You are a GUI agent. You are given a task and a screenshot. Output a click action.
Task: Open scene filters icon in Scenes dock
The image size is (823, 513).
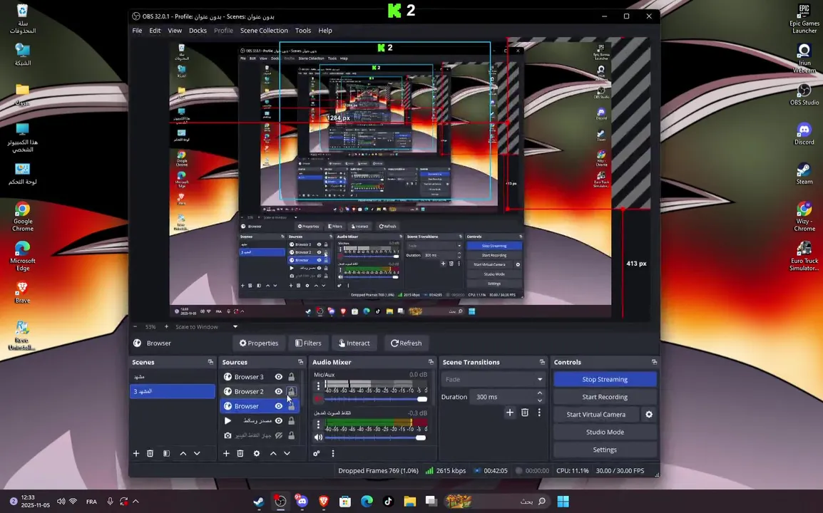(x=166, y=453)
